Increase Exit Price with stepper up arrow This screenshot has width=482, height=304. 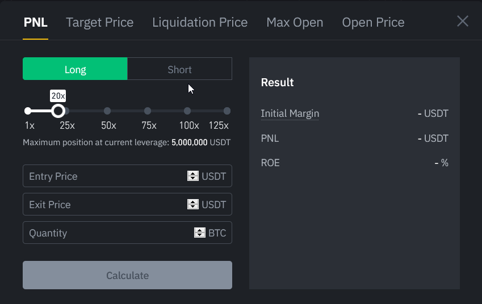click(193, 202)
